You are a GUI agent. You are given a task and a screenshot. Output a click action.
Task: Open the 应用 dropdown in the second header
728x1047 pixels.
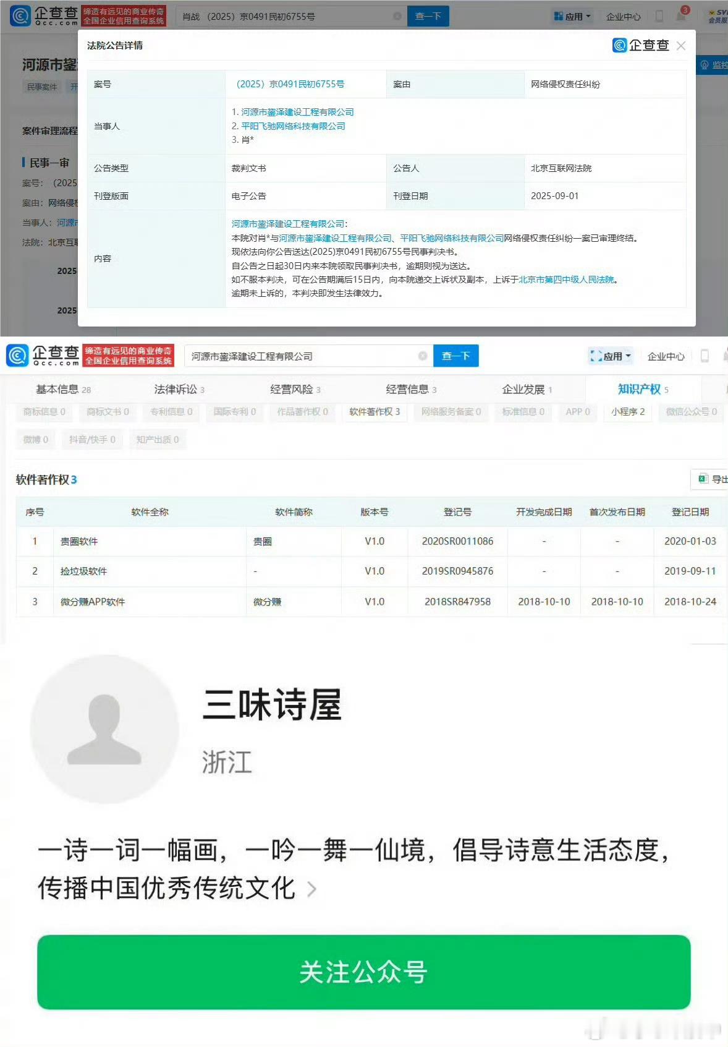pos(611,356)
